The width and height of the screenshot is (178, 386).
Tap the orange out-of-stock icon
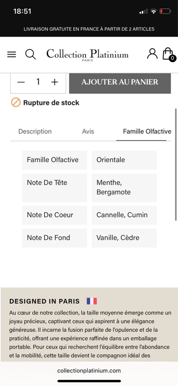[16, 103]
